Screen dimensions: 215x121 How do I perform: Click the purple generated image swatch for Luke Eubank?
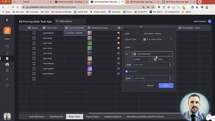[90, 69]
